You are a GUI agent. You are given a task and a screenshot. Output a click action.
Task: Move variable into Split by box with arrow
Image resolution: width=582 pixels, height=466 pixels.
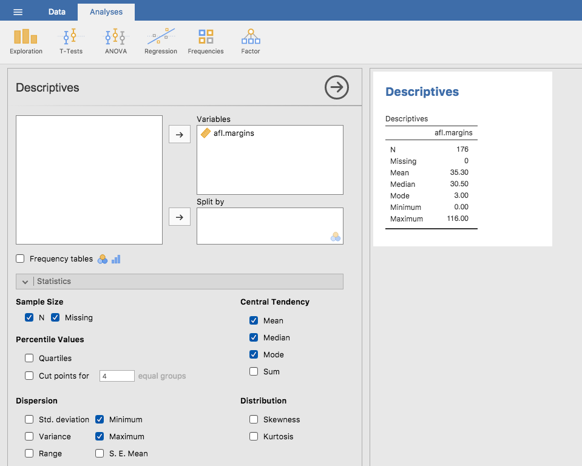pos(180,217)
